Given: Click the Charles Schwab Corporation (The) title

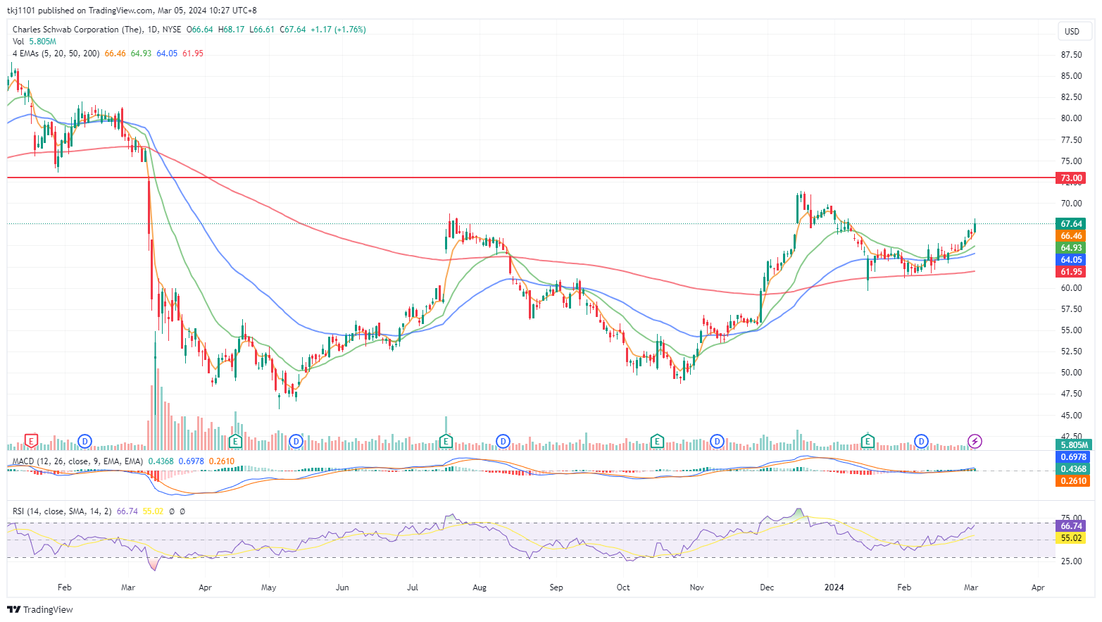Looking at the screenshot, I should 77,30.
